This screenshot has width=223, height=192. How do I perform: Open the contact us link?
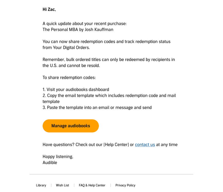[x=145, y=145]
